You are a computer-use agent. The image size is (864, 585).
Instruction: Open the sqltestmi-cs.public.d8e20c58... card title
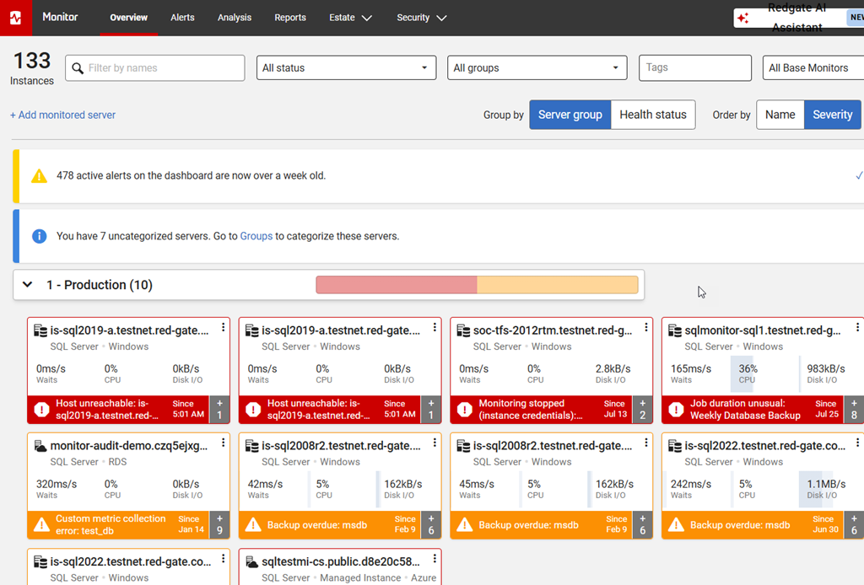click(341, 561)
